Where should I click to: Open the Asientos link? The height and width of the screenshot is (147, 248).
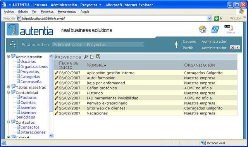[28, 107]
